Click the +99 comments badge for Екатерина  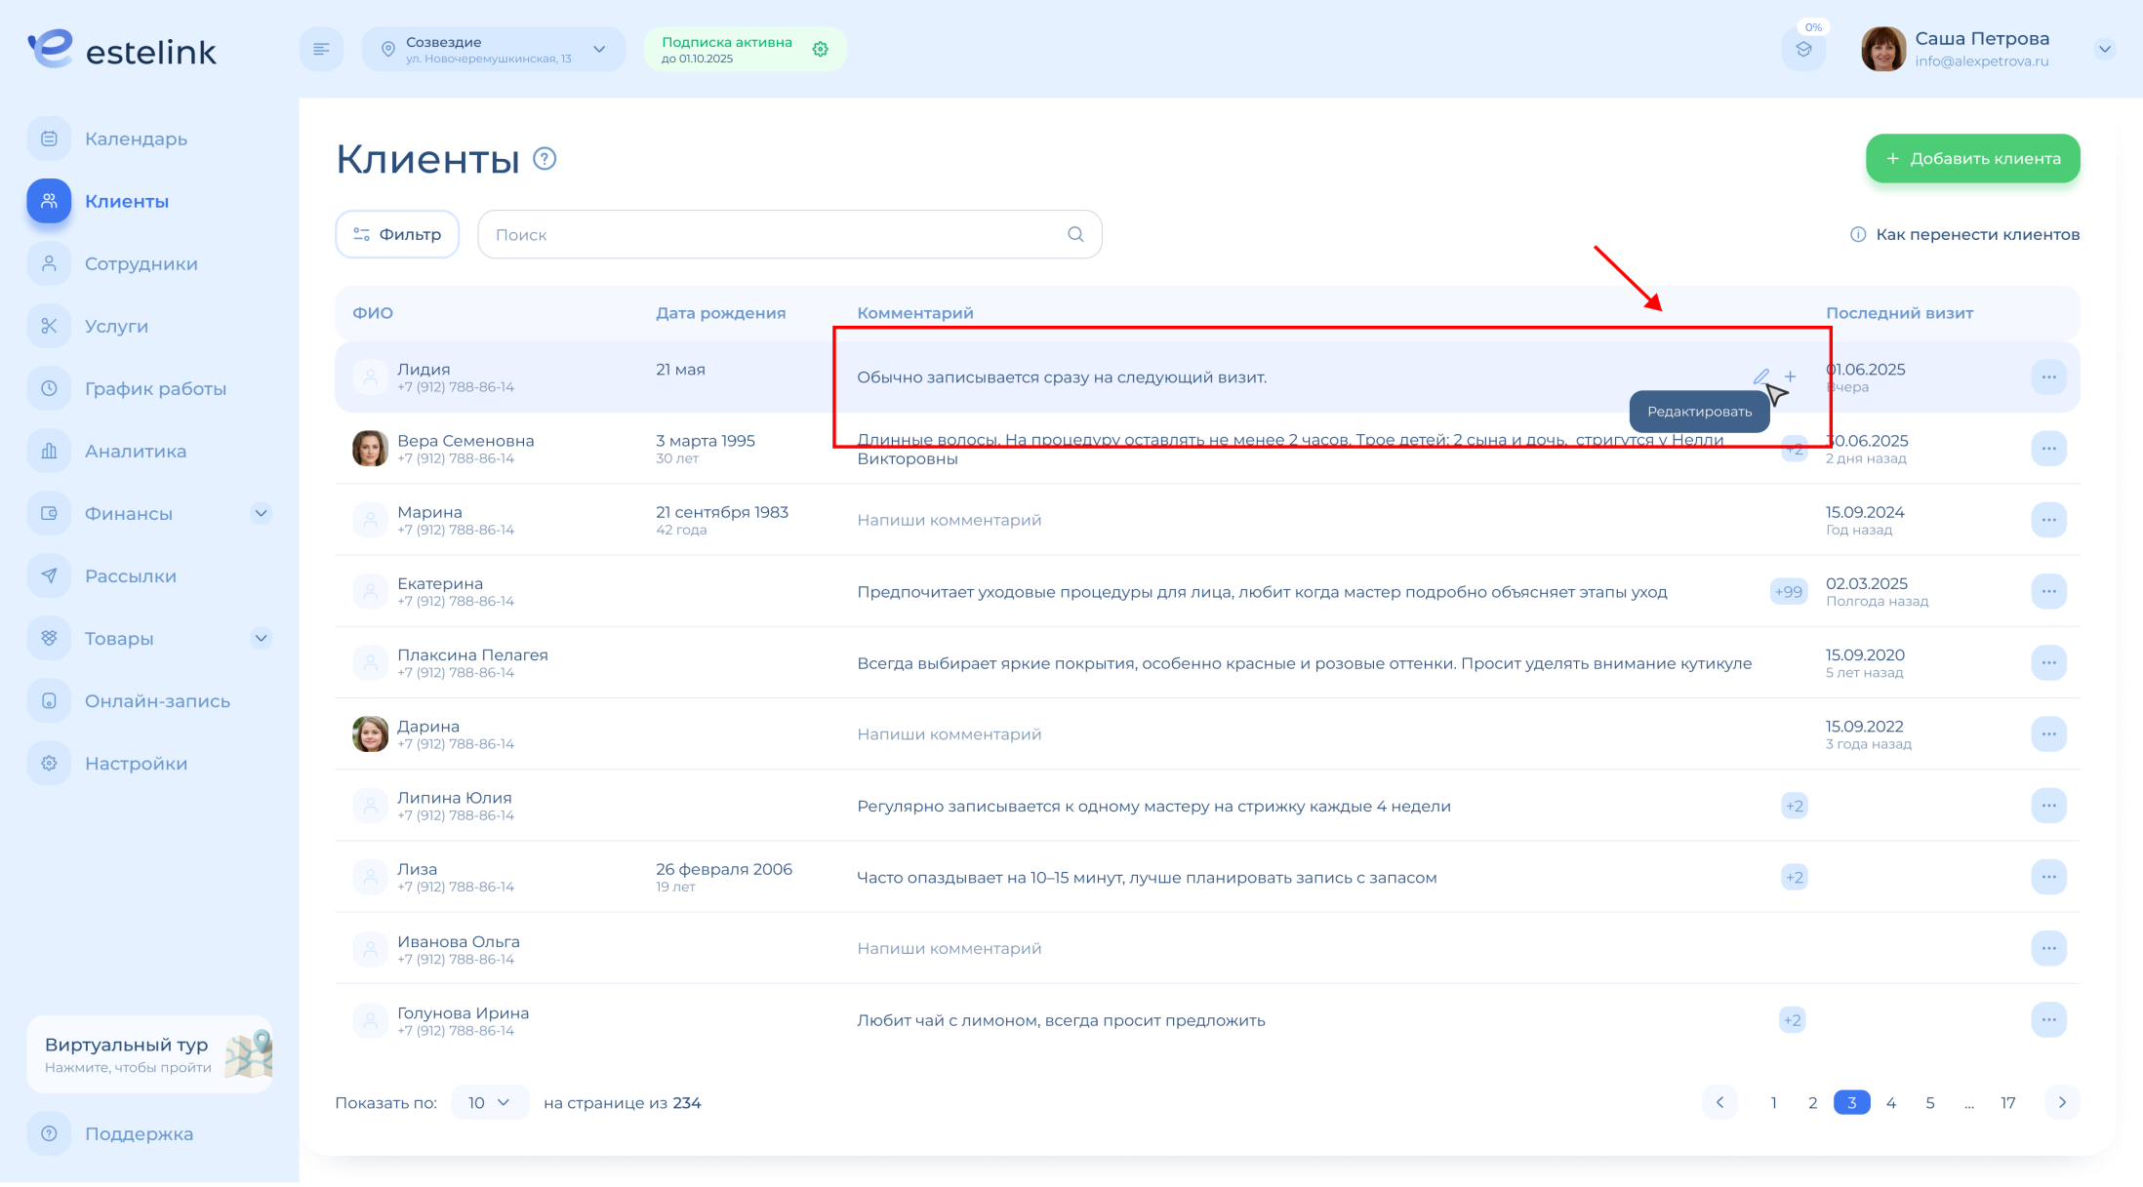click(x=1788, y=591)
